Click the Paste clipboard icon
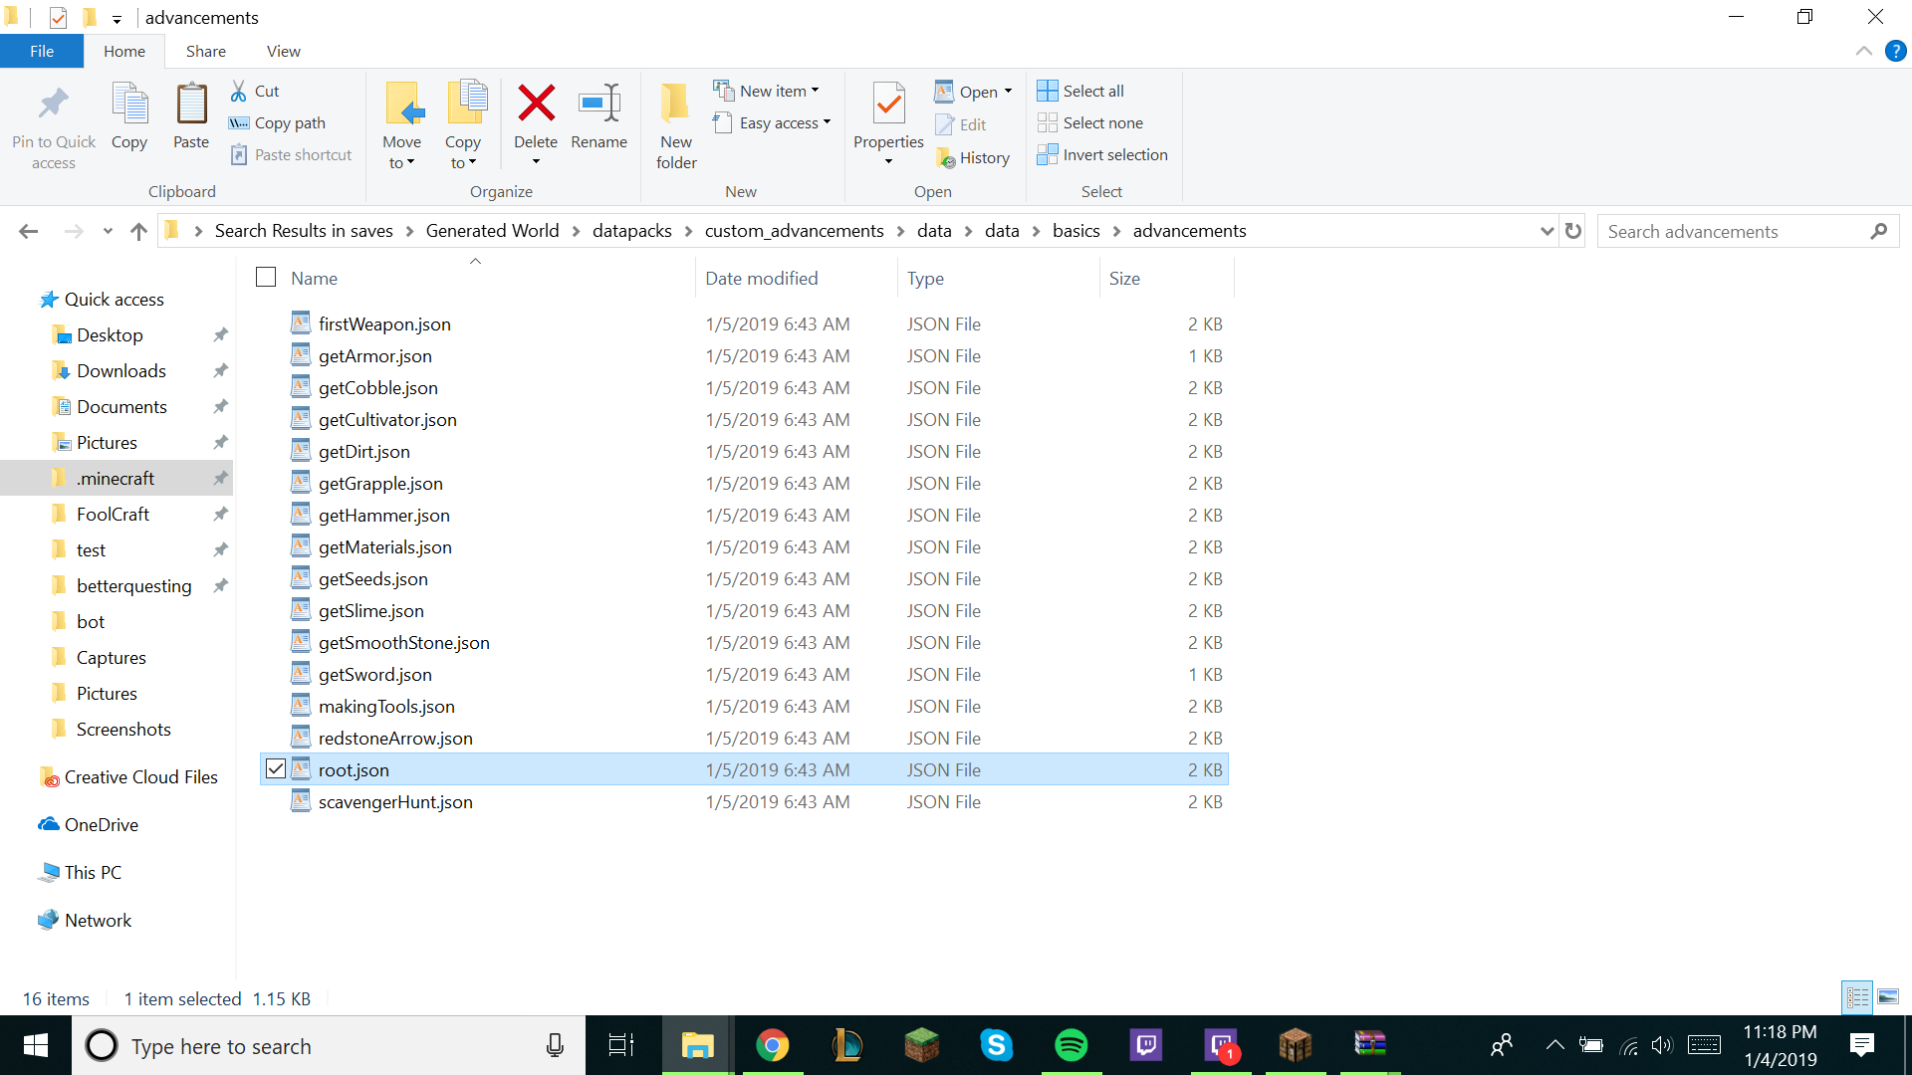Image resolution: width=1912 pixels, height=1075 pixels. (191, 104)
